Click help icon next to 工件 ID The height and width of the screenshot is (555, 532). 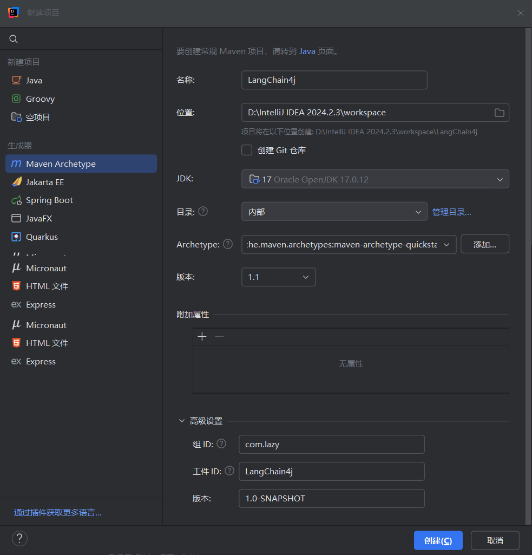tap(229, 471)
